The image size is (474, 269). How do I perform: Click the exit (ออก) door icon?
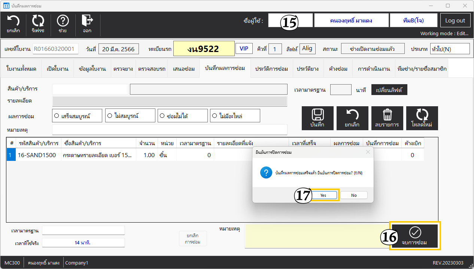click(87, 24)
